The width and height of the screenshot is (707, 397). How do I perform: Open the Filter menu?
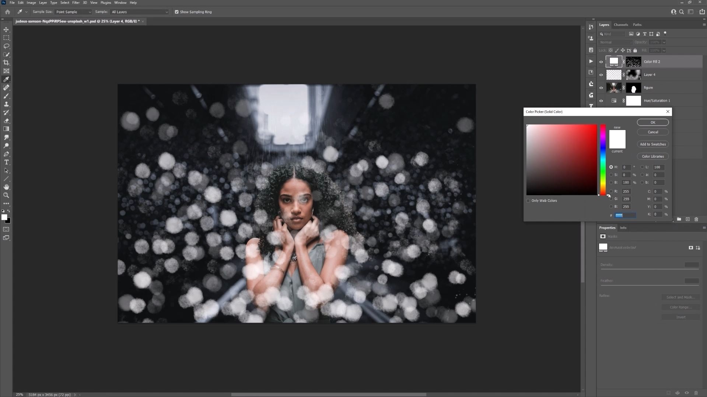[76, 3]
